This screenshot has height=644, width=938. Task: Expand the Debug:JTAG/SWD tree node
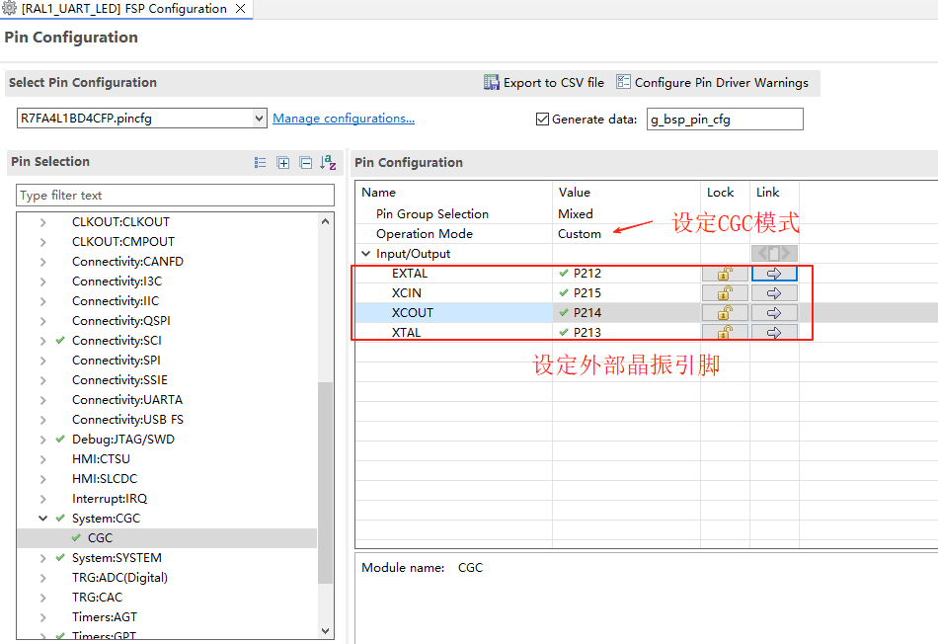(43, 440)
